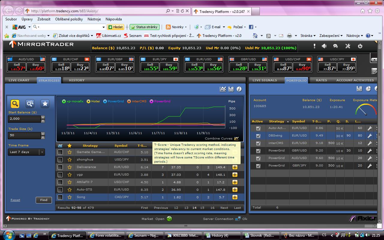Uncheck Active for Auto-Act... portfolio row
The image size is (384, 240).
(x=258, y=128)
